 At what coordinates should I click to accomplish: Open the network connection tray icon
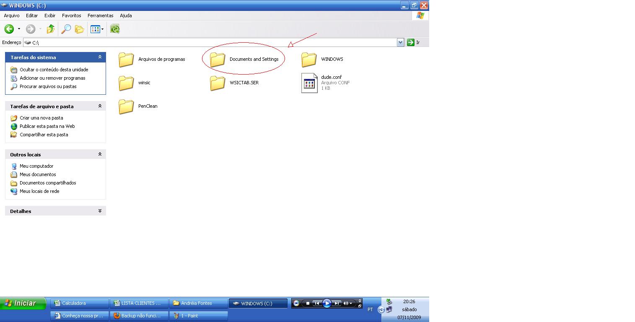tap(389, 310)
